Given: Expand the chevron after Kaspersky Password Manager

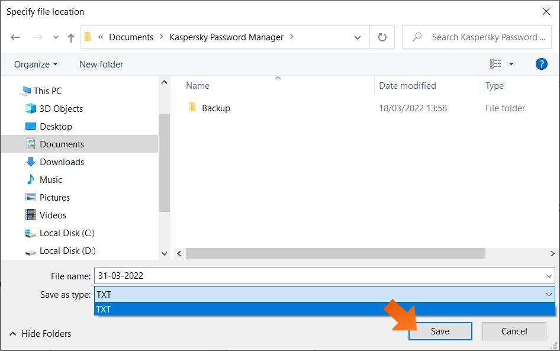Looking at the screenshot, I should (292, 37).
